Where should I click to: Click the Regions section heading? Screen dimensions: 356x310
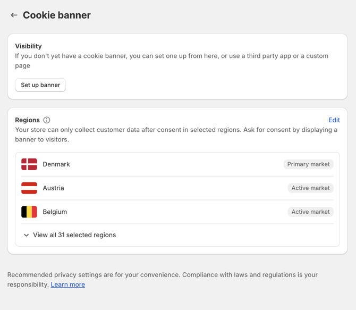click(x=27, y=120)
